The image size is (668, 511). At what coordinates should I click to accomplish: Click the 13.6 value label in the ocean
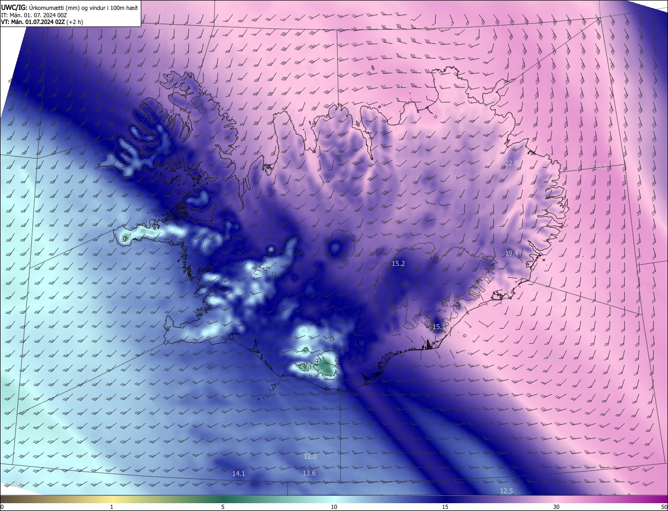click(309, 473)
